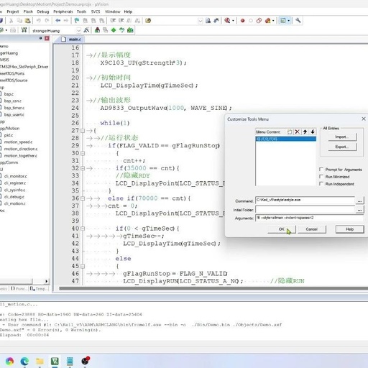
Task: Open the Peripherals menu
Action: [x=63, y=11]
